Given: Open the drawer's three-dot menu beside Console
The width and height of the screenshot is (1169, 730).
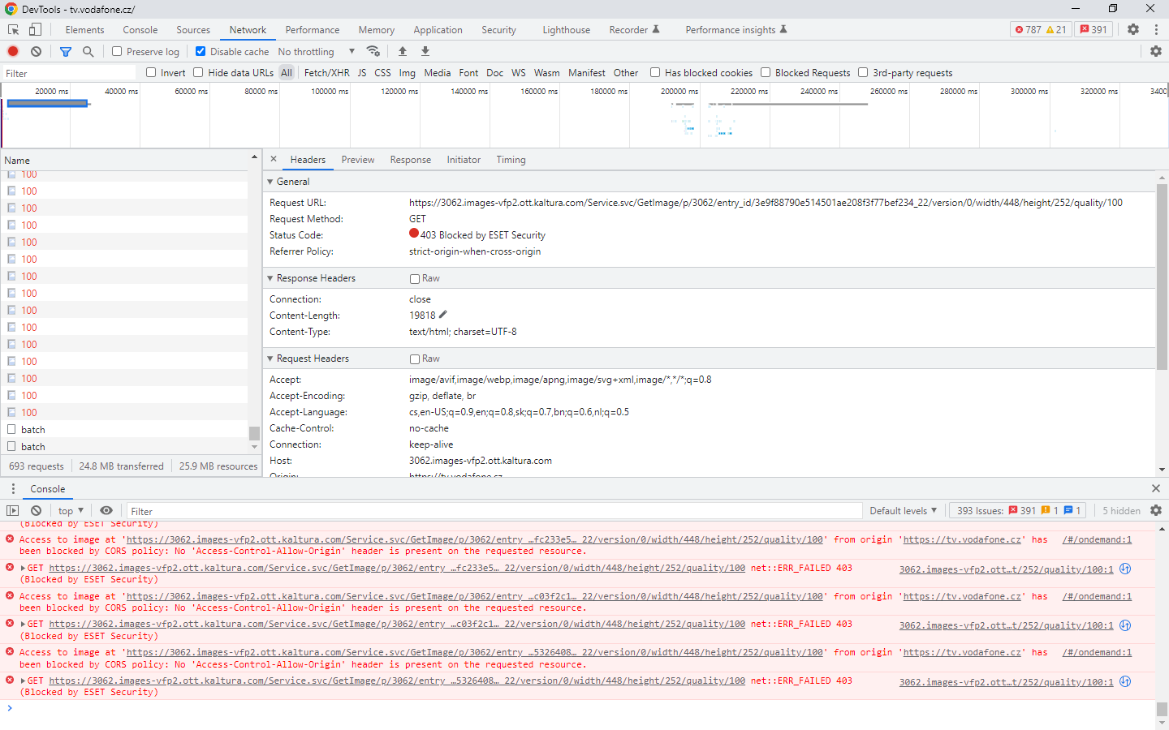Looking at the screenshot, I should [13, 488].
